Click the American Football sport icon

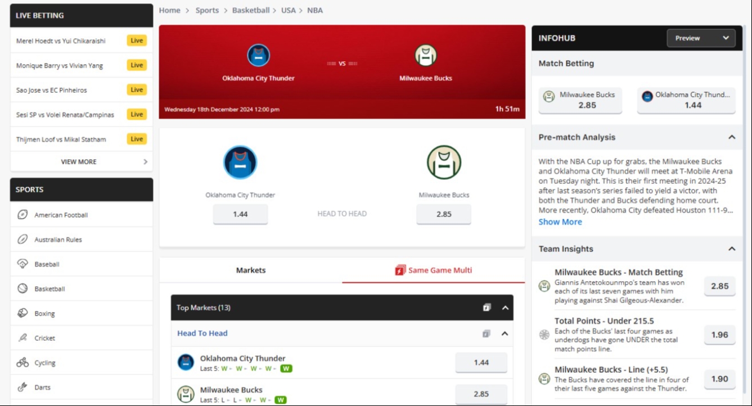pyautogui.click(x=22, y=215)
